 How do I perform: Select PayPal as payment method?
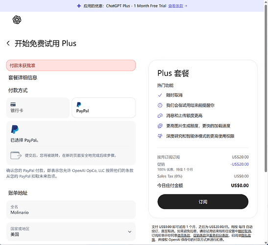104,108
